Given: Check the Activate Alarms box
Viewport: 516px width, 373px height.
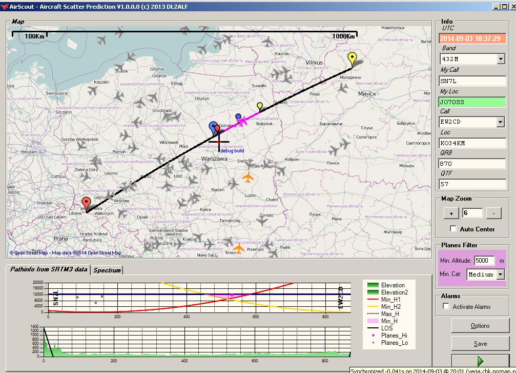Looking at the screenshot, I should 446,306.
